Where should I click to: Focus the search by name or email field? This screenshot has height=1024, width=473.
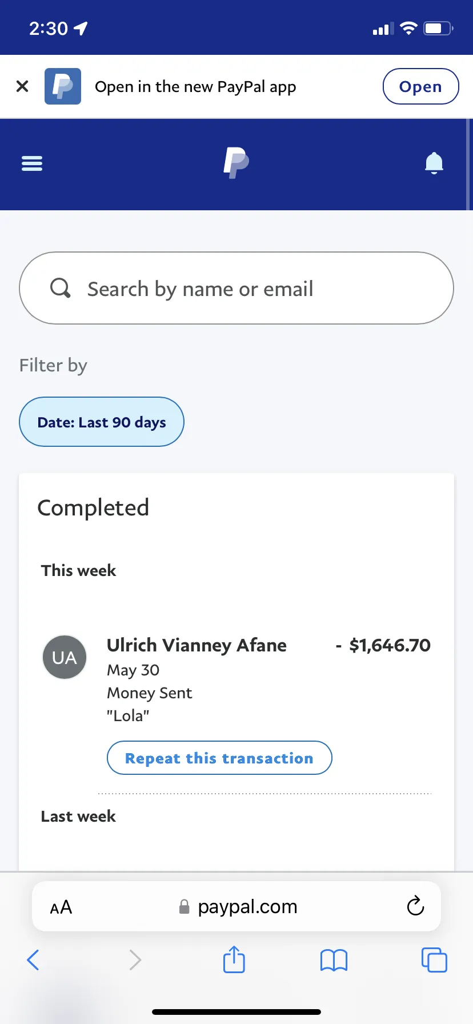click(x=236, y=288)
